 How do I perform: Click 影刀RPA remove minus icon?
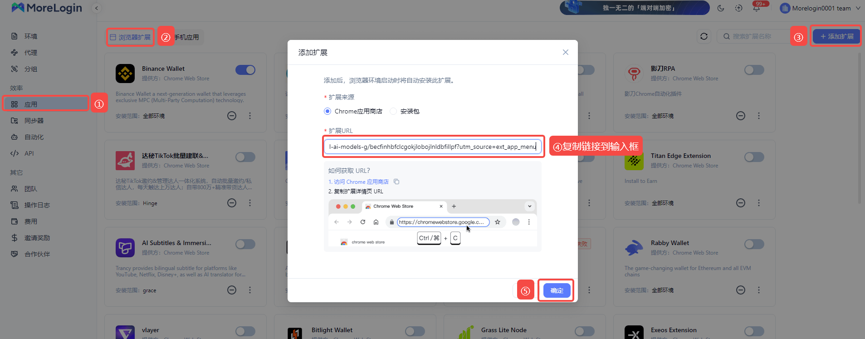coord(741,116)
